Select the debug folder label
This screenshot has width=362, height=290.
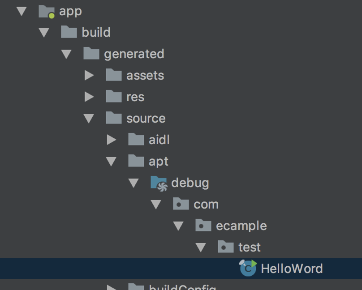tap(190, 183)
